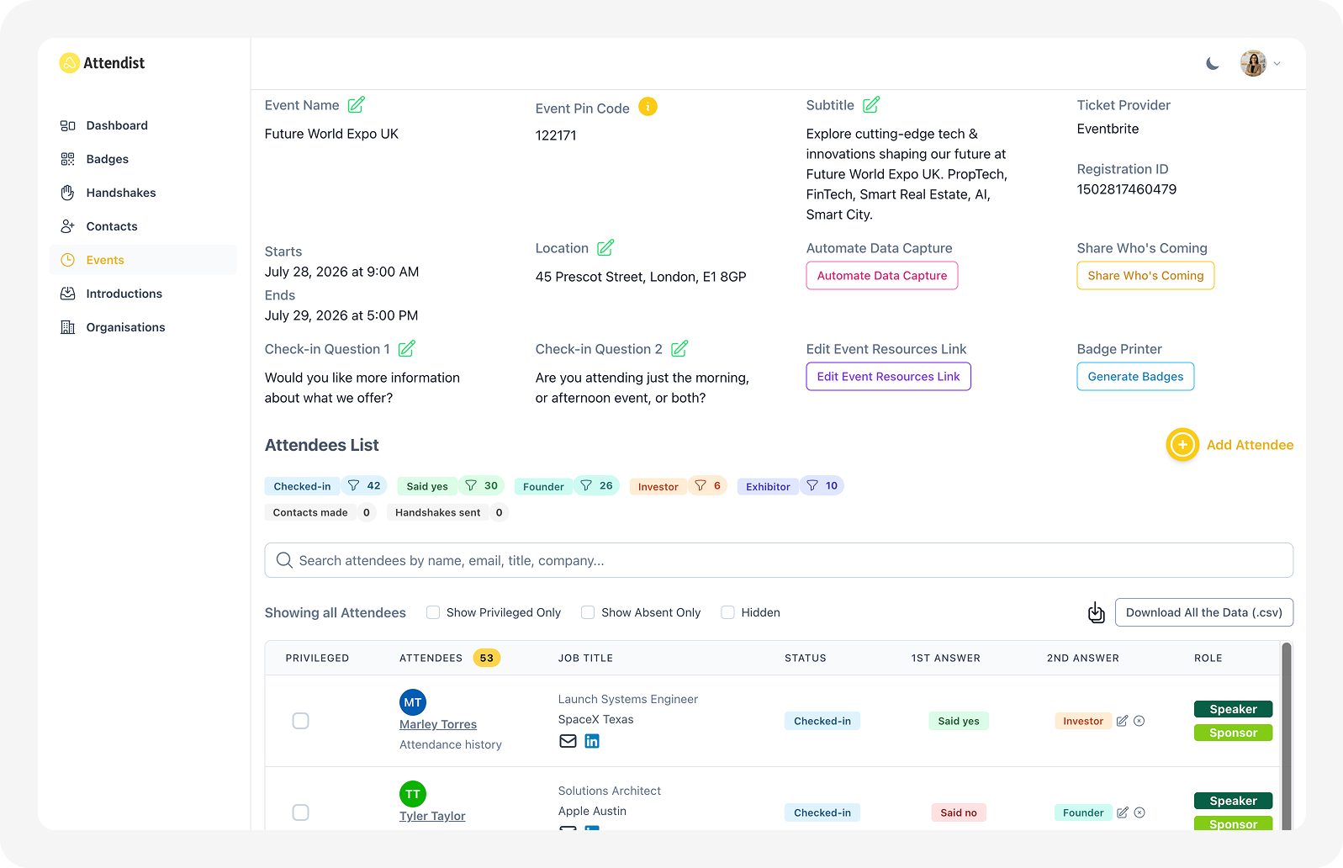Click the JOB TITLE column header
The image size is (1343, 868).
[585, 658]
